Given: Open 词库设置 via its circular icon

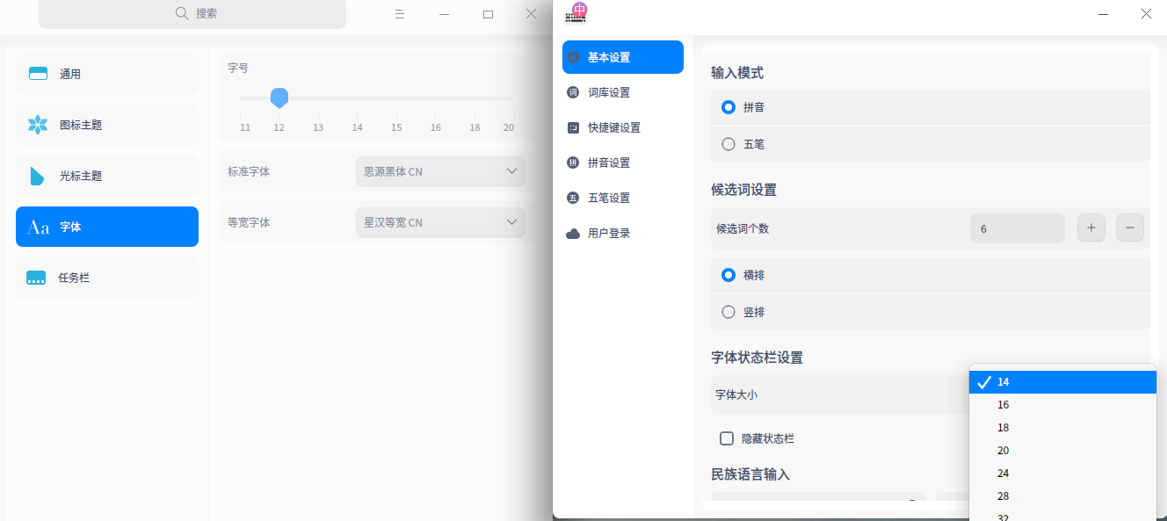Looking at the screenshot, I should coord(574,92).
